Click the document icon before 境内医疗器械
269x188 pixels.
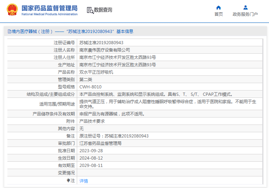tap(9, 31)
